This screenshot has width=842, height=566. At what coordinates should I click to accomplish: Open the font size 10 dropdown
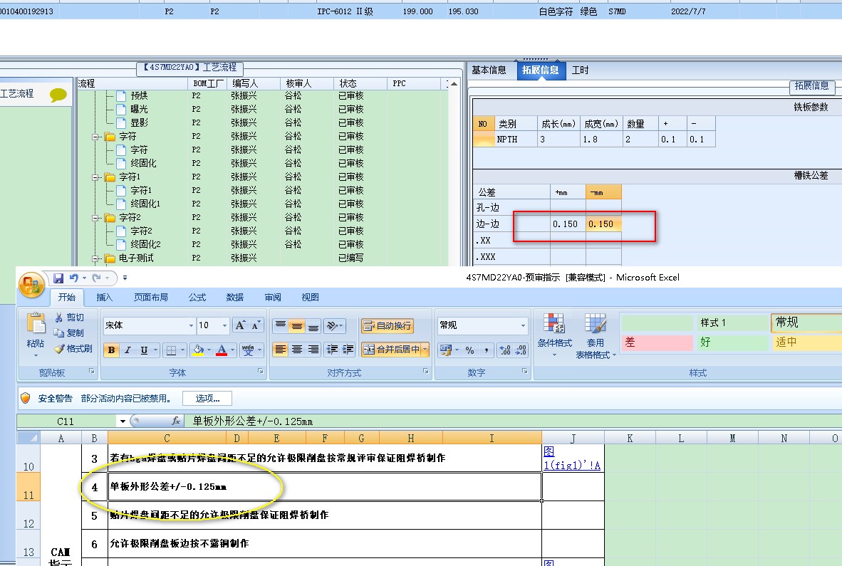(225, 325)
